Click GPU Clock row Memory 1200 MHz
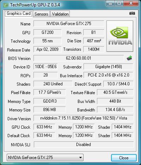The image size is (141, 165). (84, 127)
